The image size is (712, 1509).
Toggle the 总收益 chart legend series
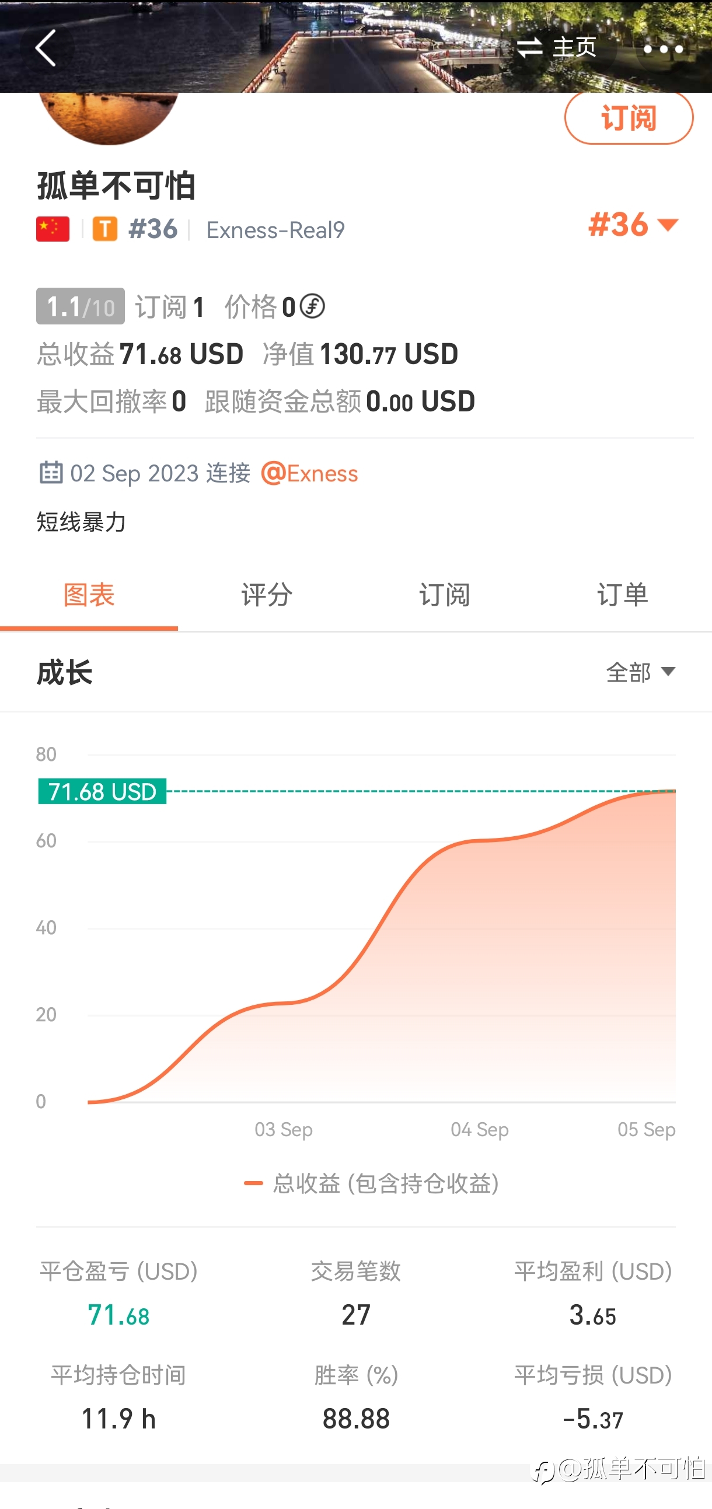coord(372,1183)
